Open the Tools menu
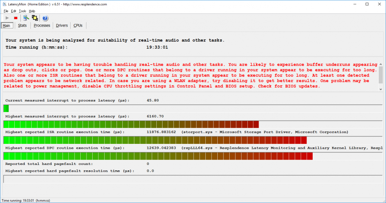This screenshot has width=386, height=203. (x=22, y=11)
